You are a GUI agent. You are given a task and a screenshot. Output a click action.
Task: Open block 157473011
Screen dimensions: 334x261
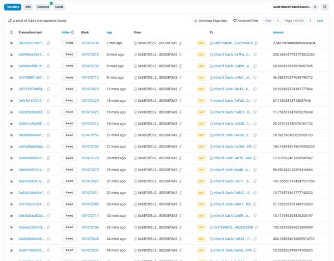pyautogui.click(x=90, y=193)
